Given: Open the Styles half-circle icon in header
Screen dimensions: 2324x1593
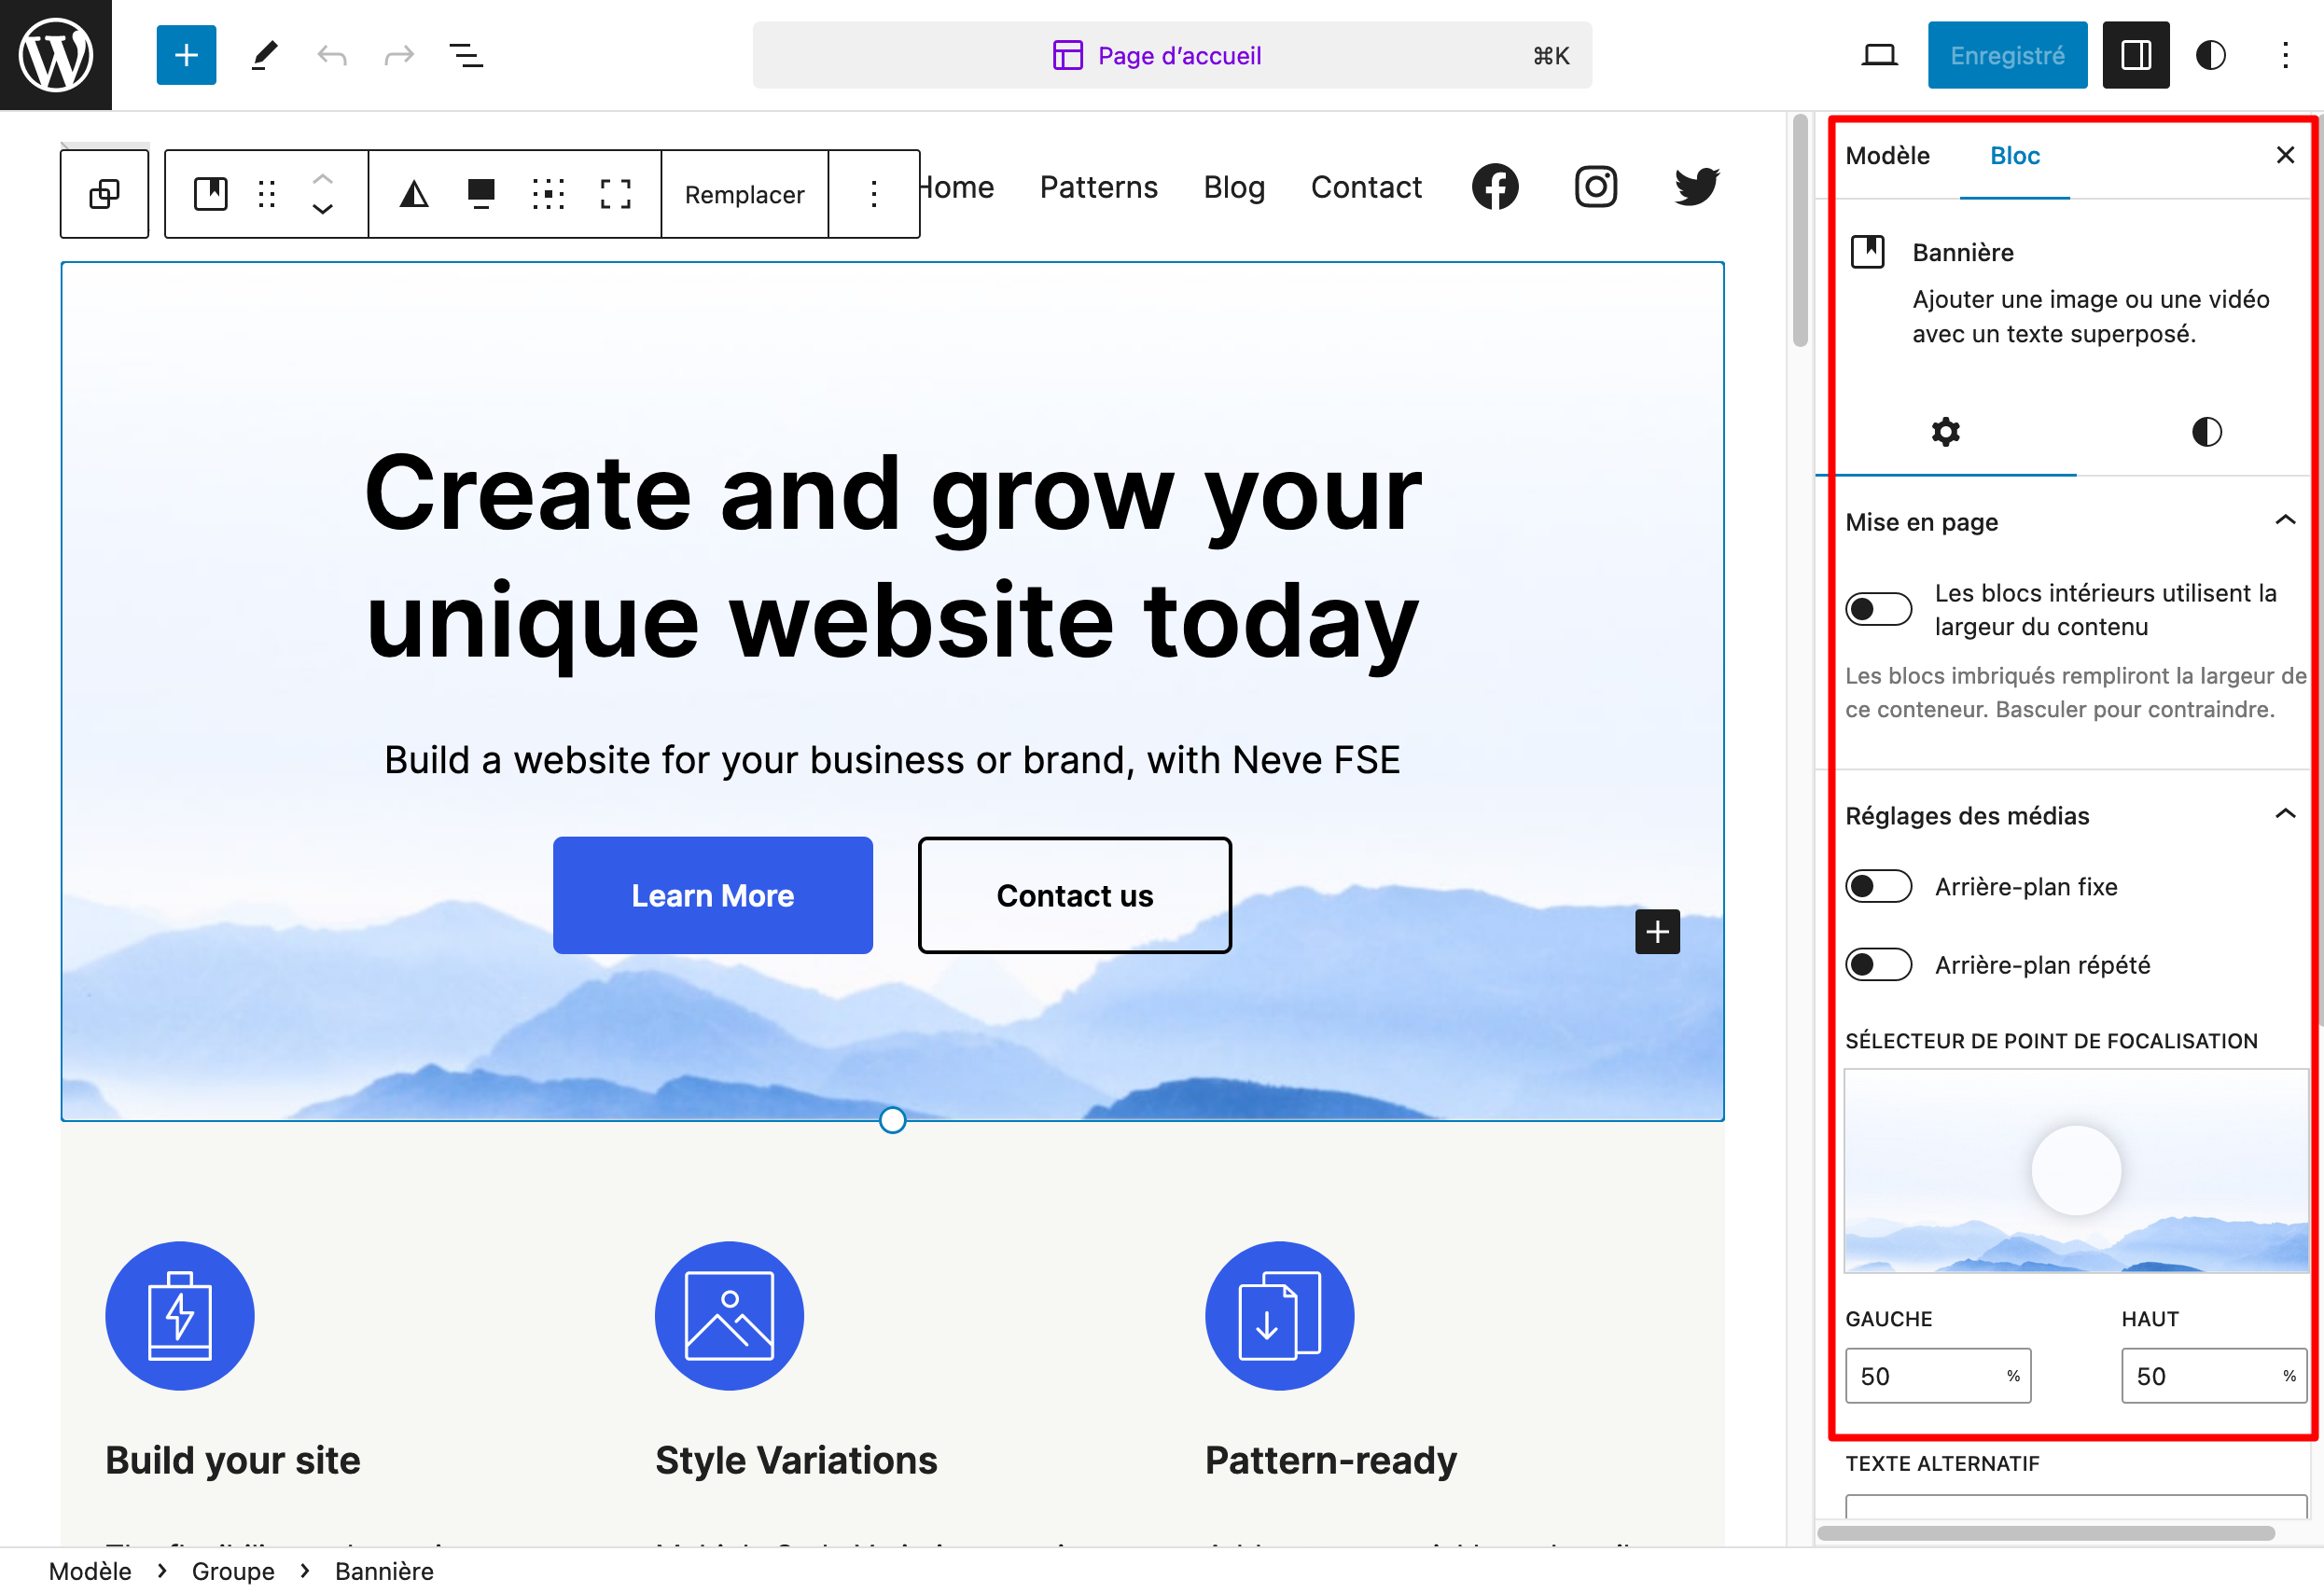Looking at the screenshot, I should [x=2210, y=55].
